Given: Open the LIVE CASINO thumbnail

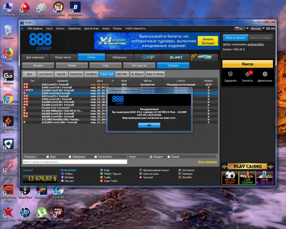Looking at the screenshot, I should [247, 178].
